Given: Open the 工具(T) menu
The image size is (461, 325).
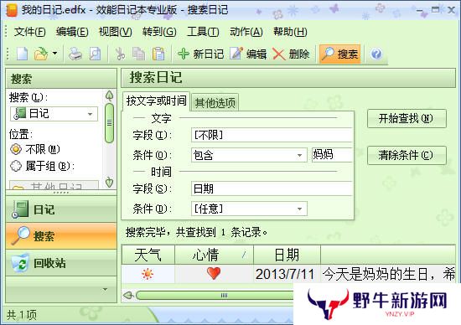Looking at the screenshot, I should coord(203,32).
